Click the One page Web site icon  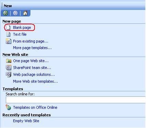(9, 61)
